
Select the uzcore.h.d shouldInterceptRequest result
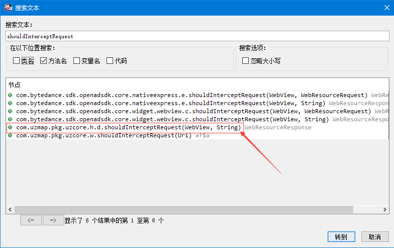(x=128, y=128)
